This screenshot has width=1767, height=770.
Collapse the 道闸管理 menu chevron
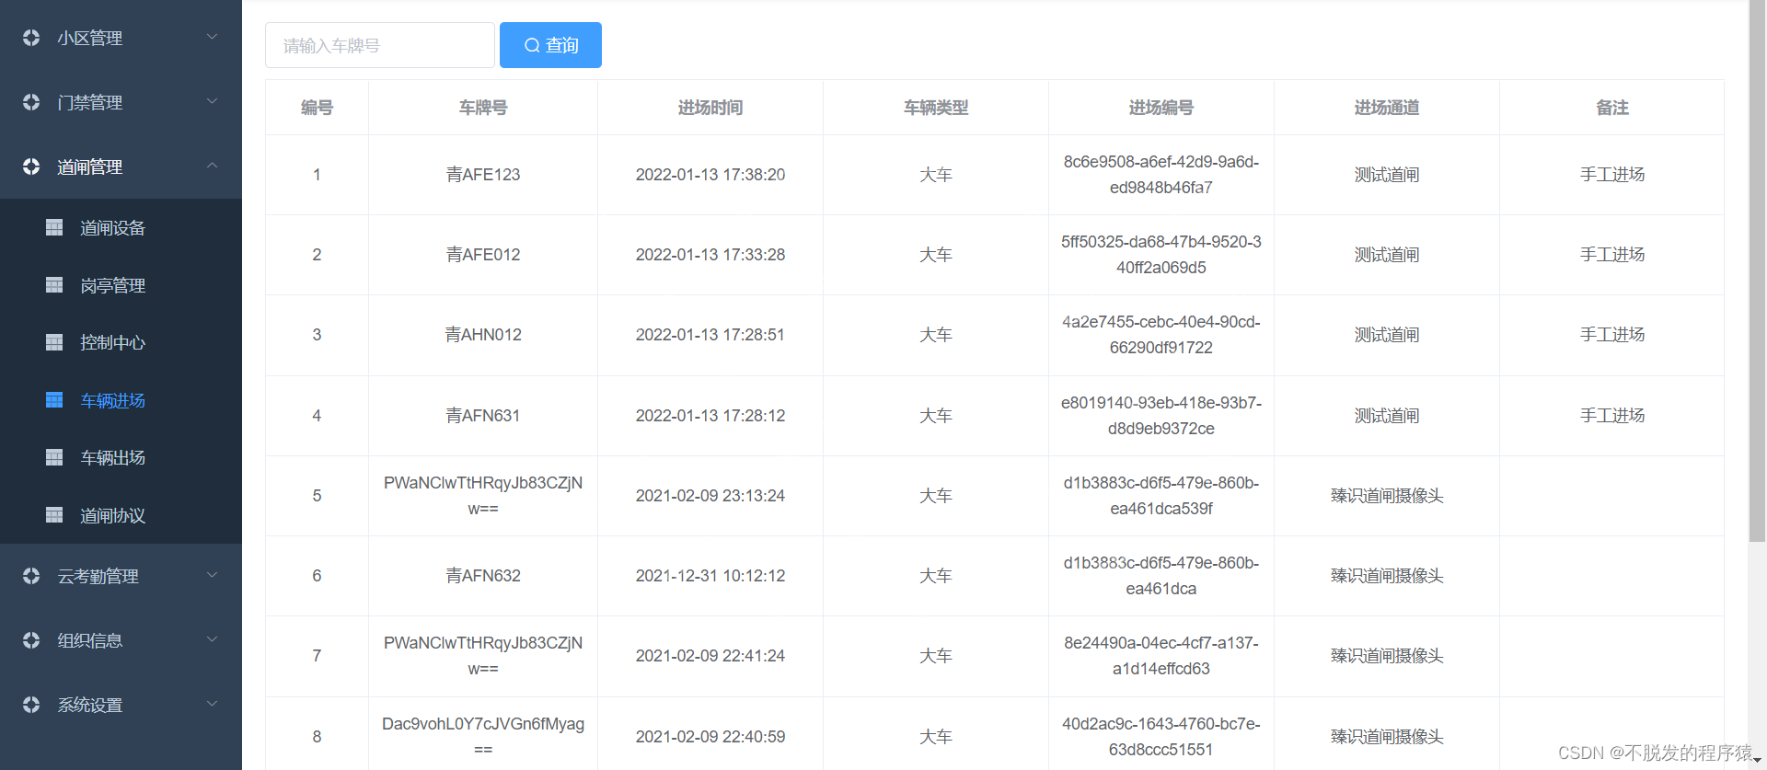click(212, 166)
